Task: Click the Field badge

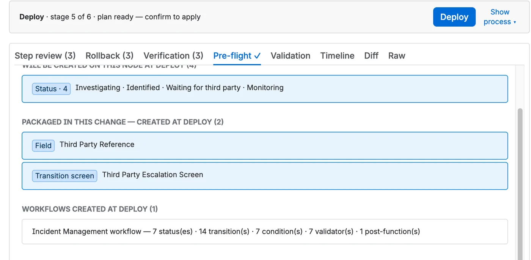Action: click(x=43, y=146)
